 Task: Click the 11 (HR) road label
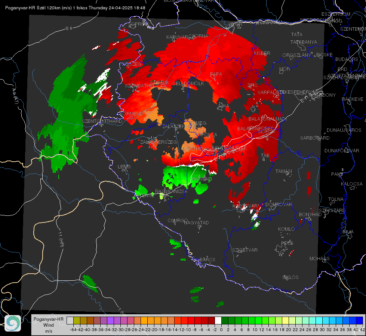click(x=61, y=239)
